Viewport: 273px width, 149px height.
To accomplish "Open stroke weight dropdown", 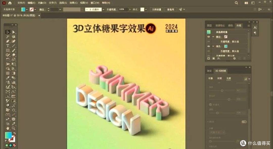I will pos(60,9).
